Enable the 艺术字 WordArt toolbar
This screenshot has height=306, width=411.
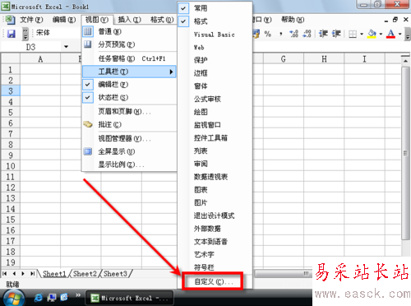tap(215, 254)
